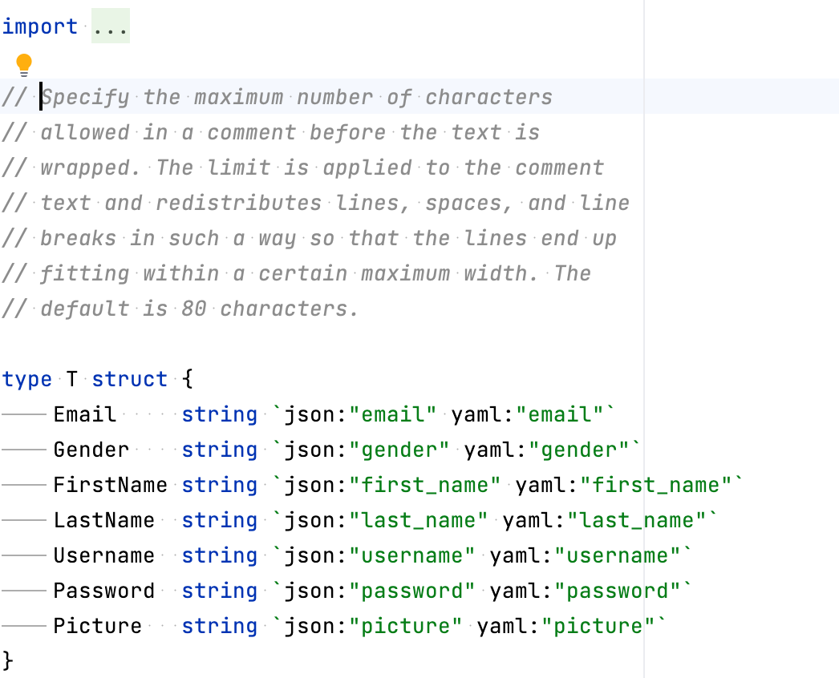Click the closing brace of the struct
This screenshot has width=839, height=678.
[x=7, y=660]
